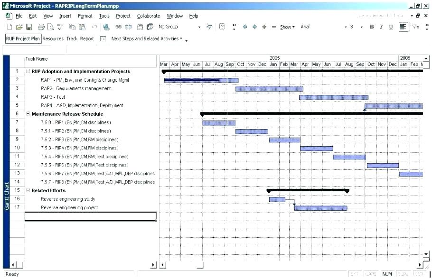Save the project with floppy disk icon
432x279 pixels.
29,27
